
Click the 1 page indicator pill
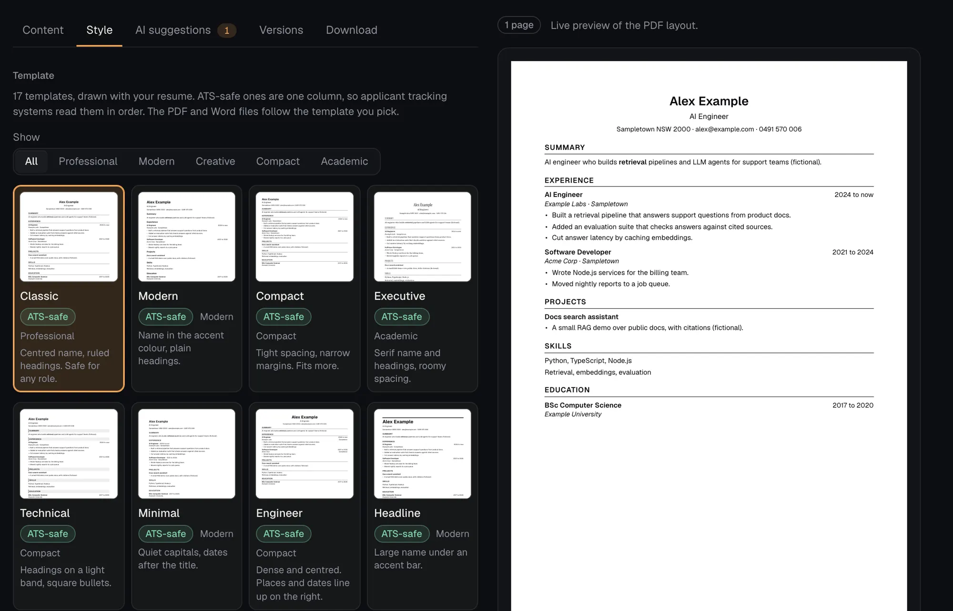tap(519, 25)
